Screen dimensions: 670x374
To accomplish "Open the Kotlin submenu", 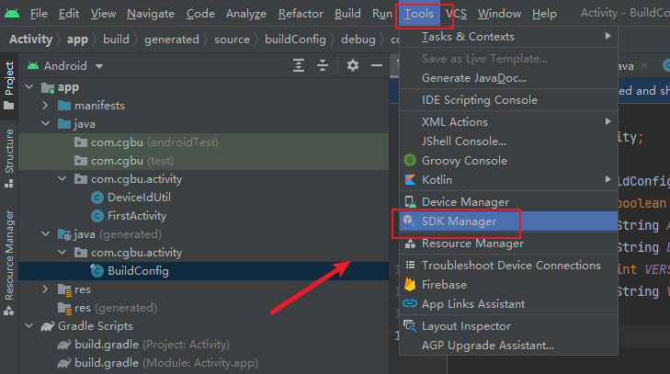I will 508,180.
